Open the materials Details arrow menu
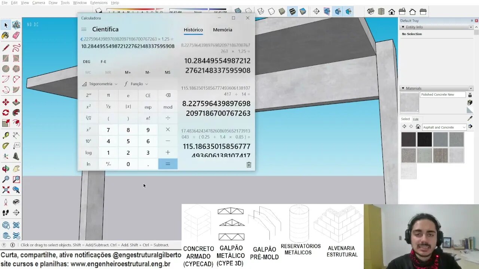The height and width of the screenshot is (269, 479). click(470, 127)
